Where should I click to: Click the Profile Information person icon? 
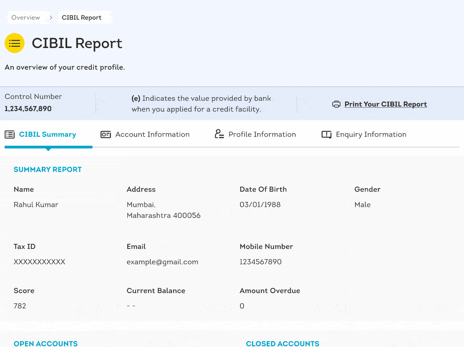click(x=219, y=134)
